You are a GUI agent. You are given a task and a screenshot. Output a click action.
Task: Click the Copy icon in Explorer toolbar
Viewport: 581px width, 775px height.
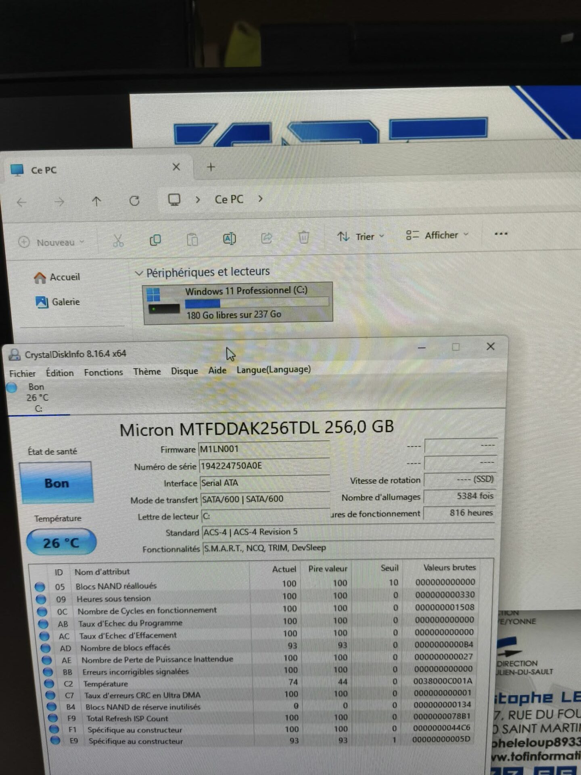click(155, 240)
